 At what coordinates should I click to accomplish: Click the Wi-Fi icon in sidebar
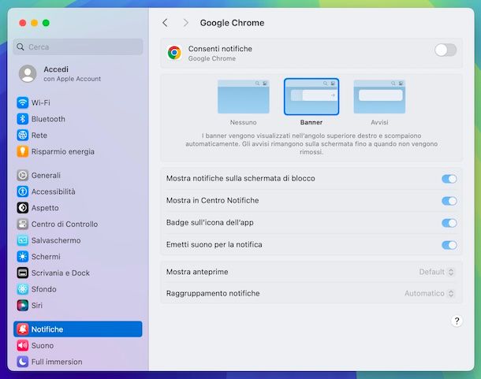click(x=23, y=102)
